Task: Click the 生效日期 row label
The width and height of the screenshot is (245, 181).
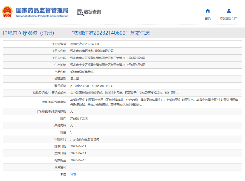Action: coord(60,153)
